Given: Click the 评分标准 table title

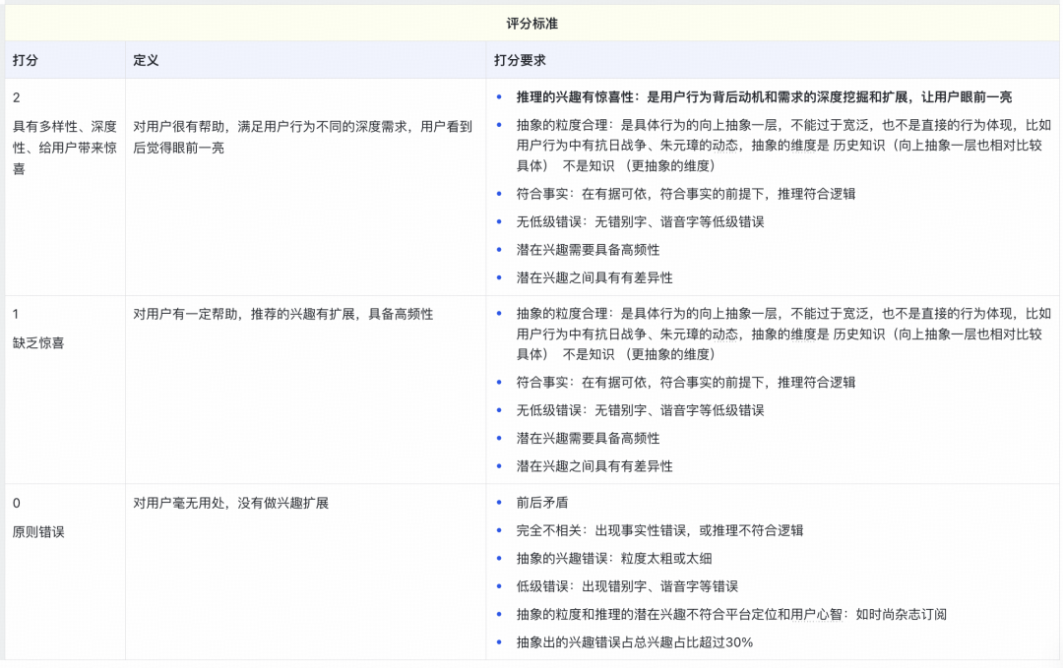Looking at the screenshot, I should [531, 24].
